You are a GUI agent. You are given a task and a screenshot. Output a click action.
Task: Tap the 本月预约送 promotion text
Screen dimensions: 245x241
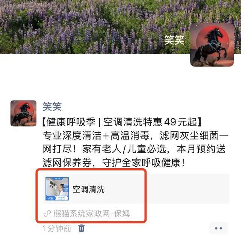coord(201,149)
